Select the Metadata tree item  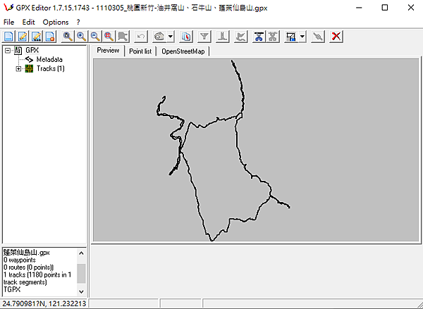(49, 60)
